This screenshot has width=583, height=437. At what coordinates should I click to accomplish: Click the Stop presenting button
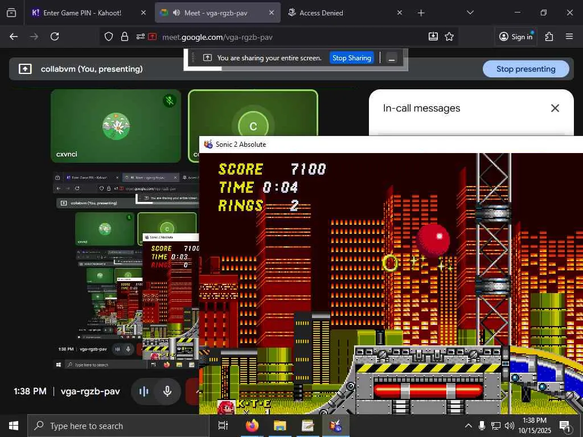pos(525,69)
